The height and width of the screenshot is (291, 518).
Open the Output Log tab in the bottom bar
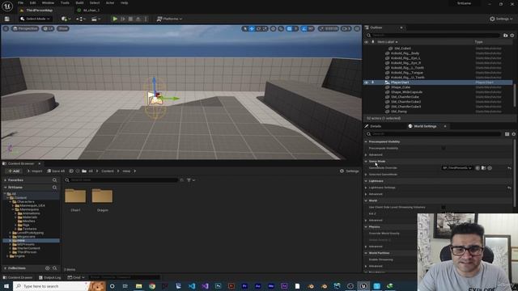point(50,277)
